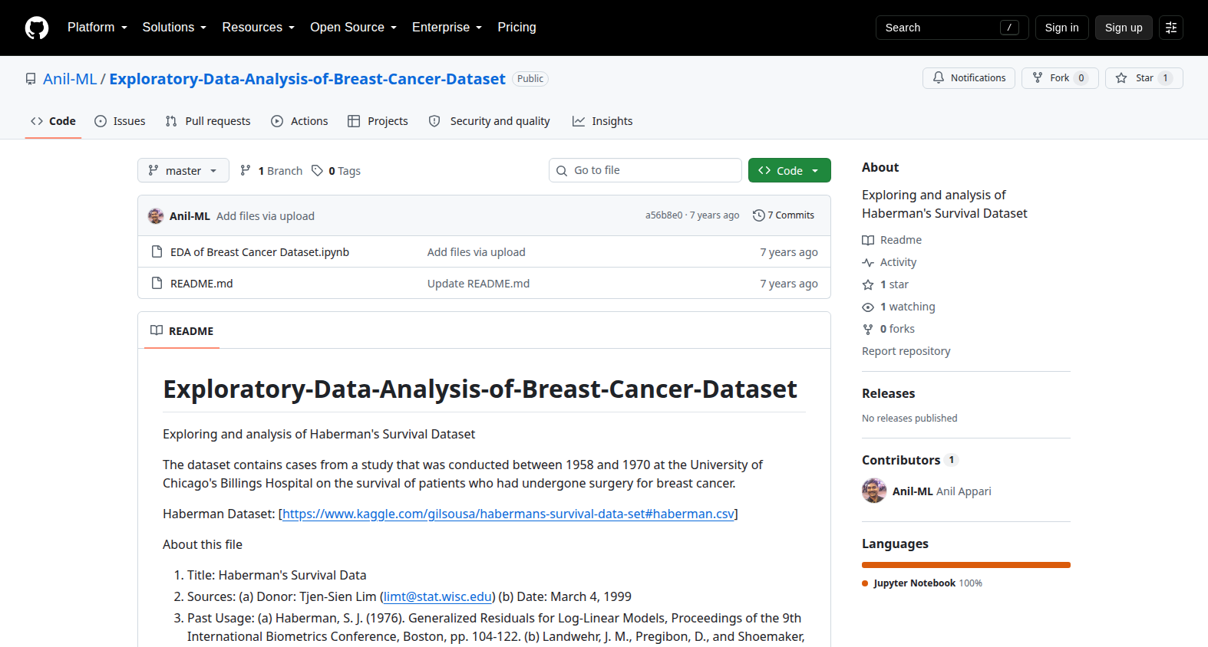
Task: Click the Sign in button
Action: [1061, 28]
